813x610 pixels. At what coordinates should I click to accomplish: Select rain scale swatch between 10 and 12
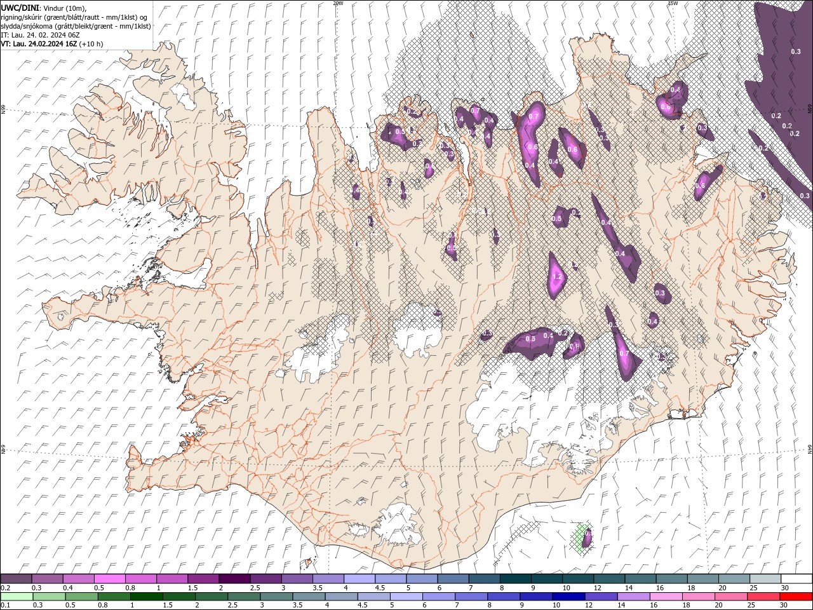[x=568, y=596]
